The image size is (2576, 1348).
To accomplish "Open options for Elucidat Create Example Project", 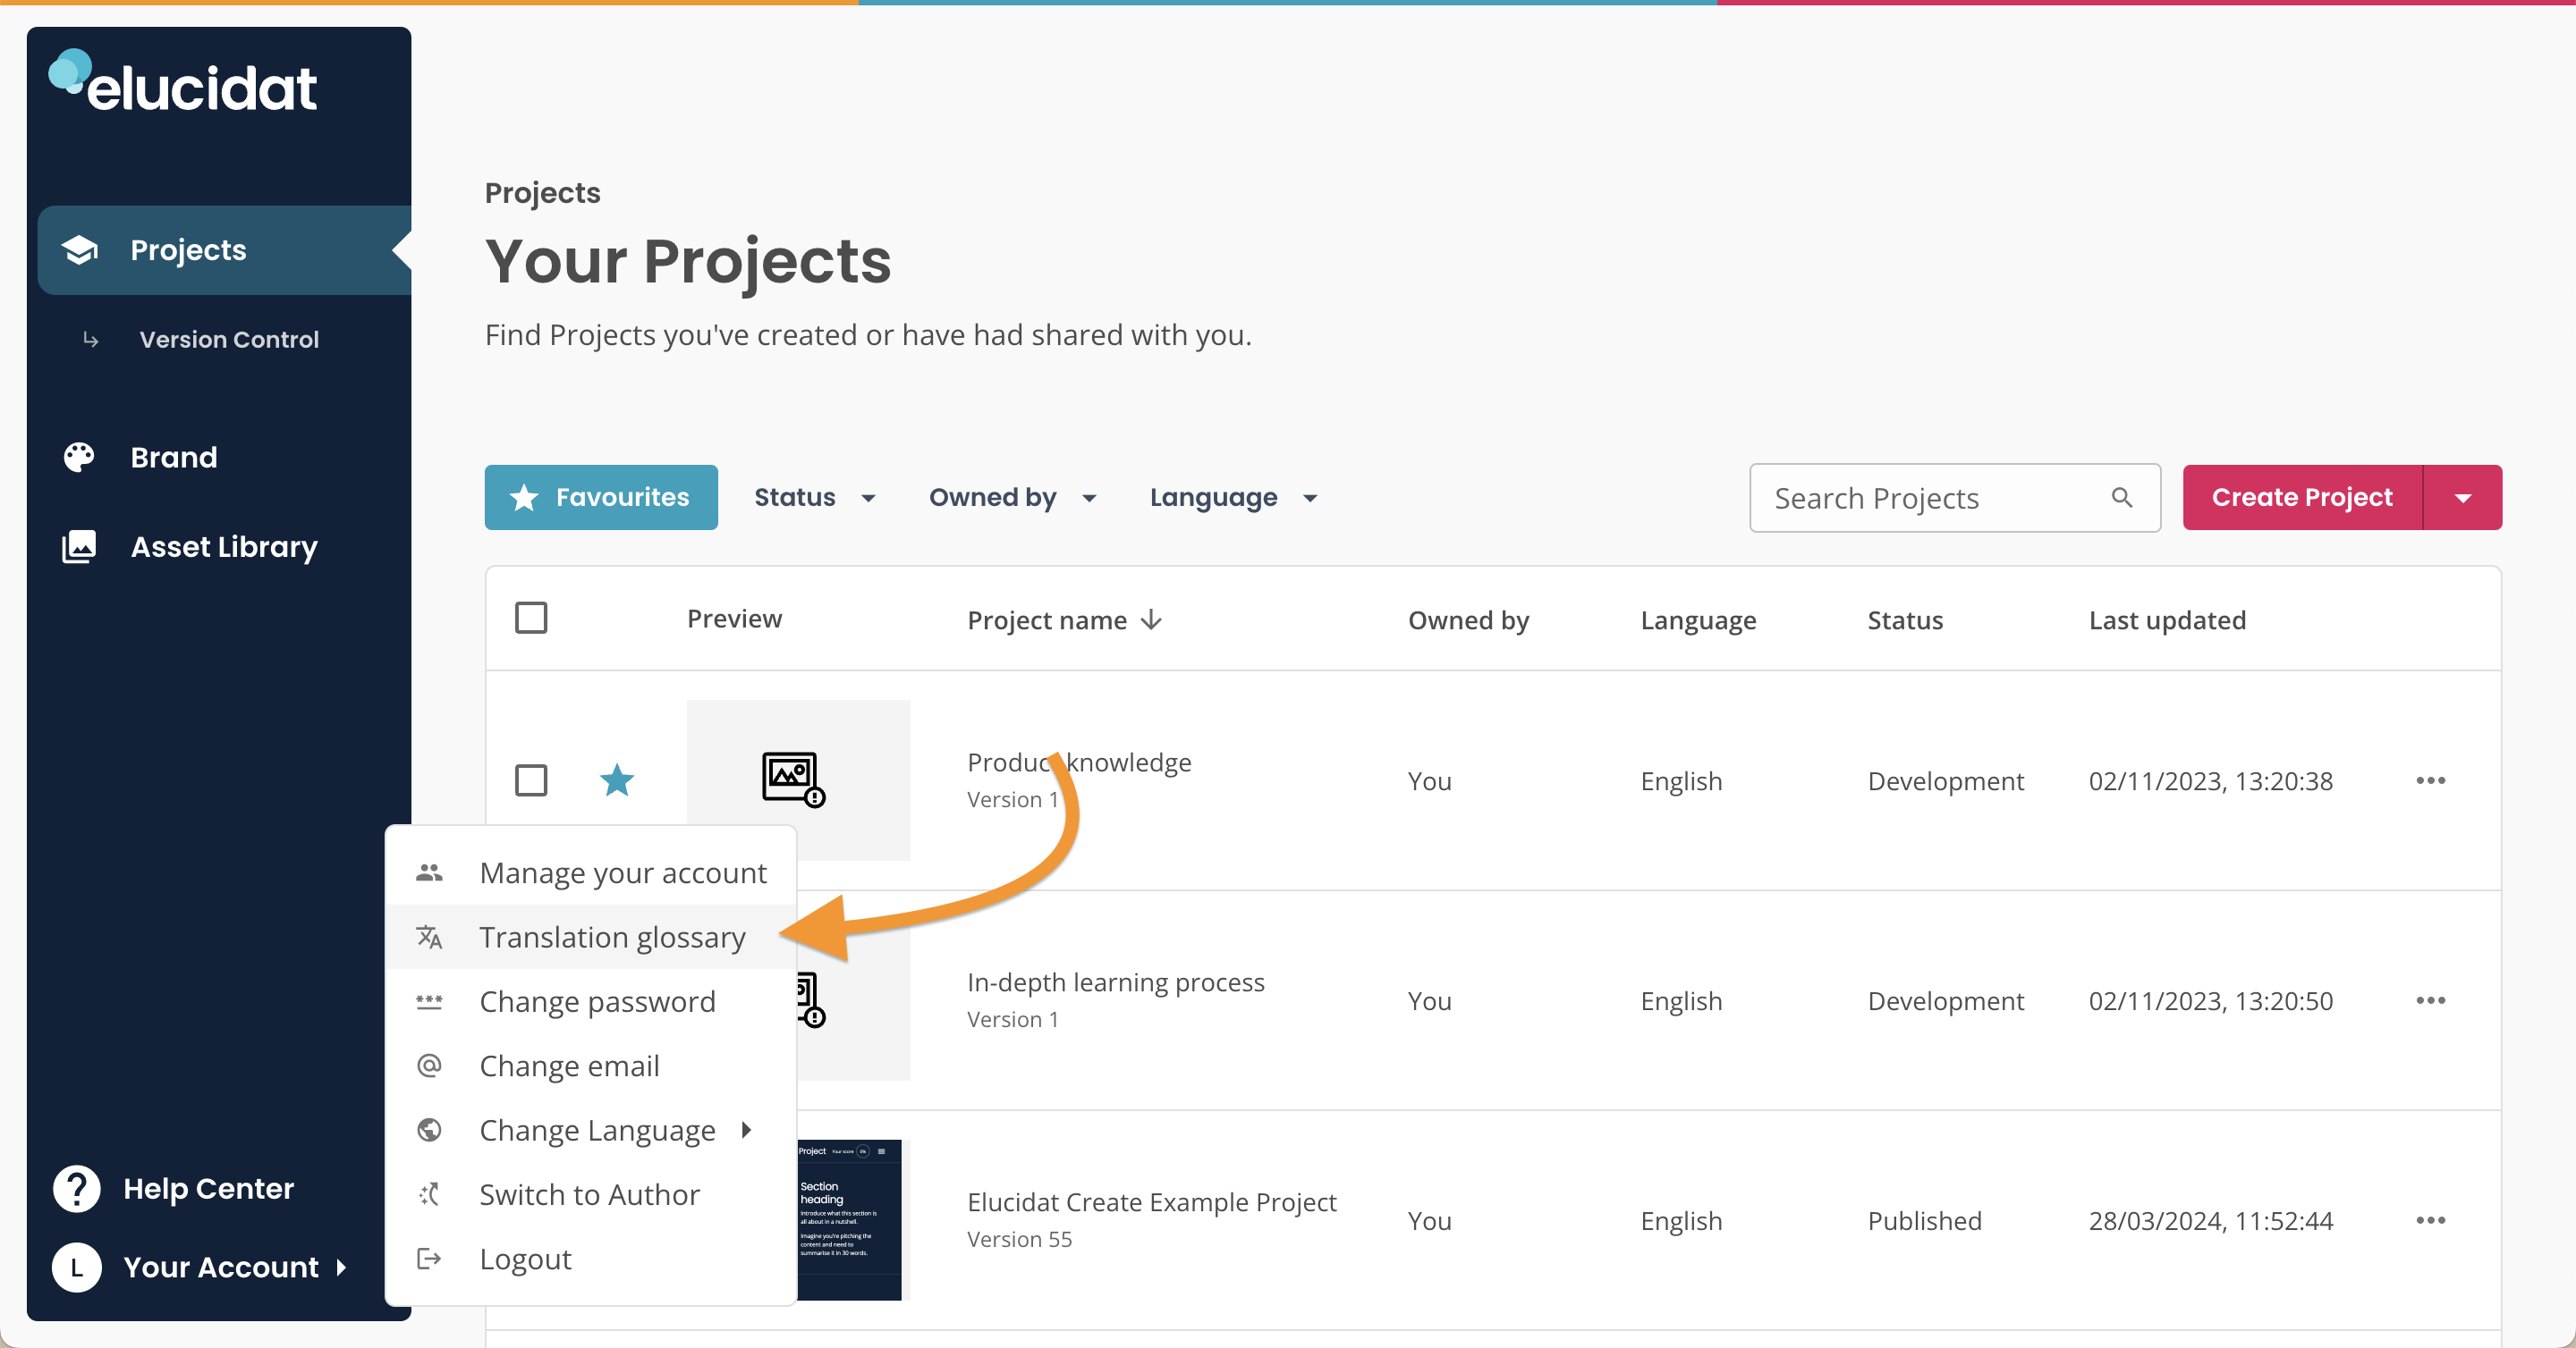I will pos(2430,1220).
